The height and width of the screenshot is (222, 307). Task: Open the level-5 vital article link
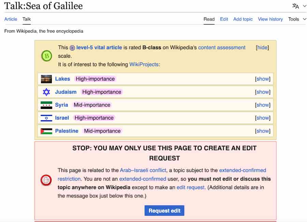99,47
